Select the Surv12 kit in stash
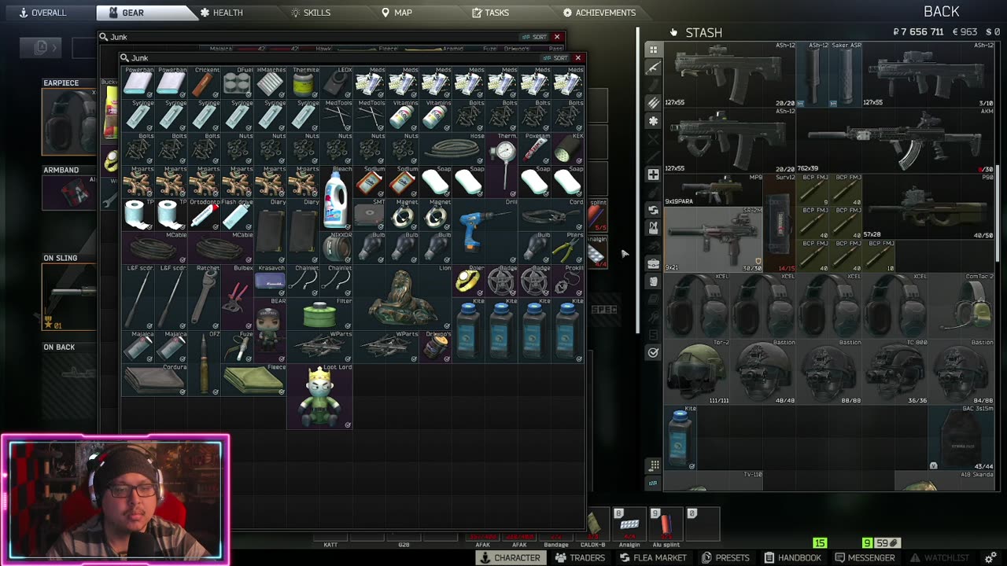 click(x=780, y=222)
